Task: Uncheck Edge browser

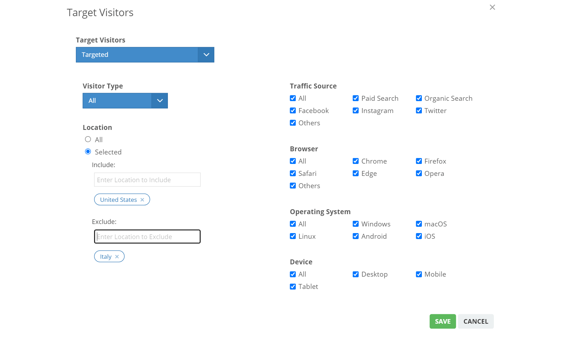Action: pyautogui.click(x=355, y=173)
